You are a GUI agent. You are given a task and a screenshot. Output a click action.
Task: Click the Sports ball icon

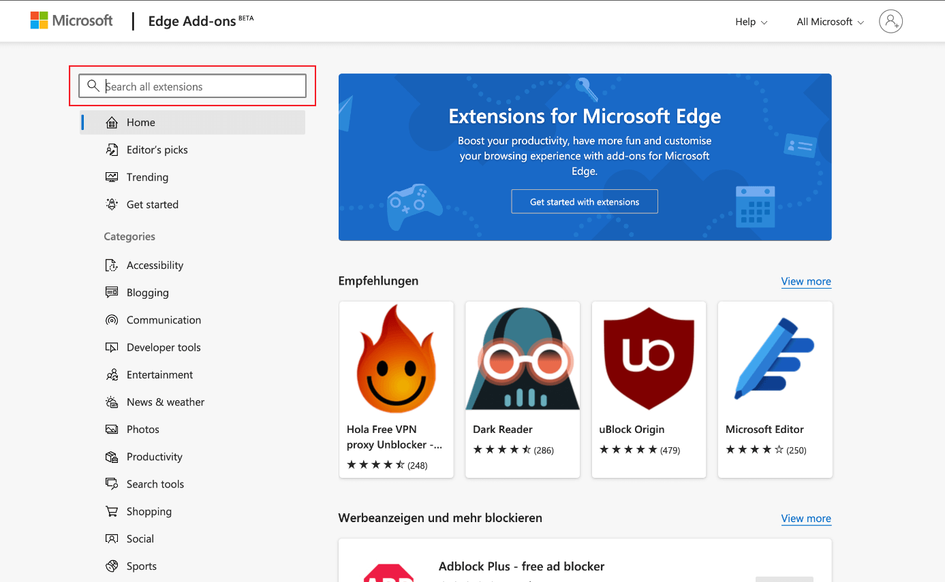[112, 566]
